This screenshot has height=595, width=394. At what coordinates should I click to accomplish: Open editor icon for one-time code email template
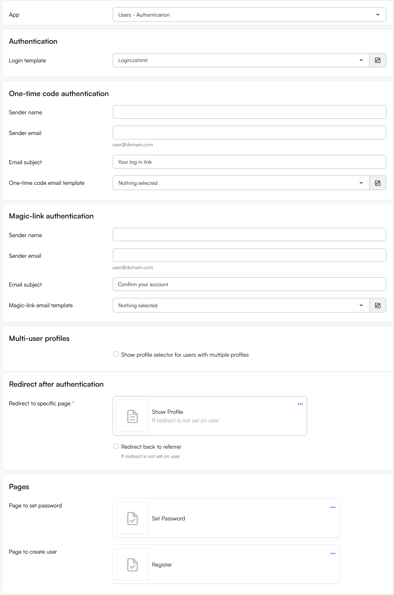pyautogui.click(x=377, y=183)
